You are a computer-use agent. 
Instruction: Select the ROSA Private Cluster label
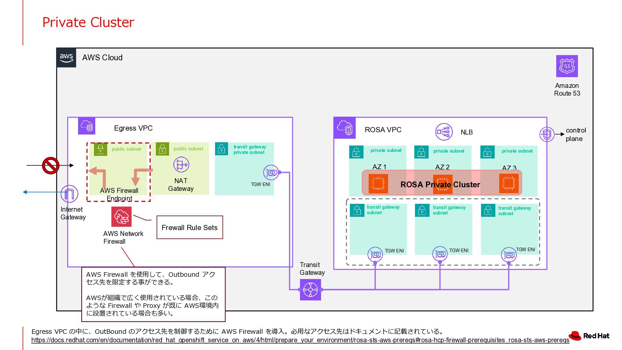[x=440, y=185]
